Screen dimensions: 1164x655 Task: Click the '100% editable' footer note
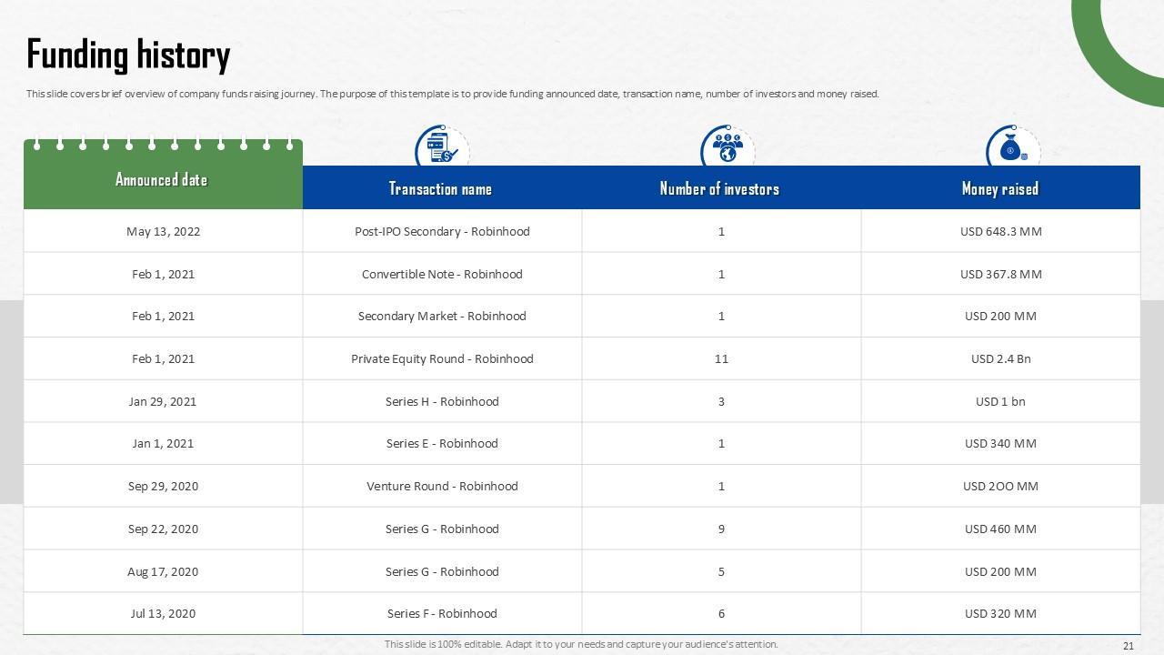pyautogui.click(x=581, y=644)
